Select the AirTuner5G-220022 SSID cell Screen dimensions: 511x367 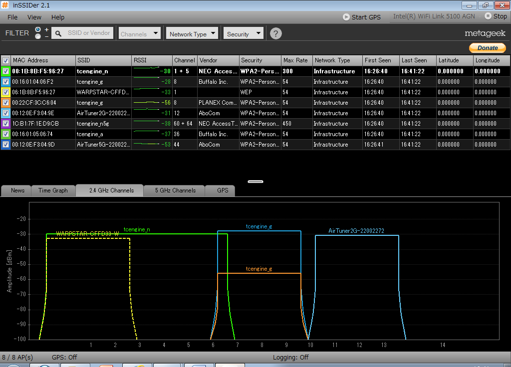point(104,144)
